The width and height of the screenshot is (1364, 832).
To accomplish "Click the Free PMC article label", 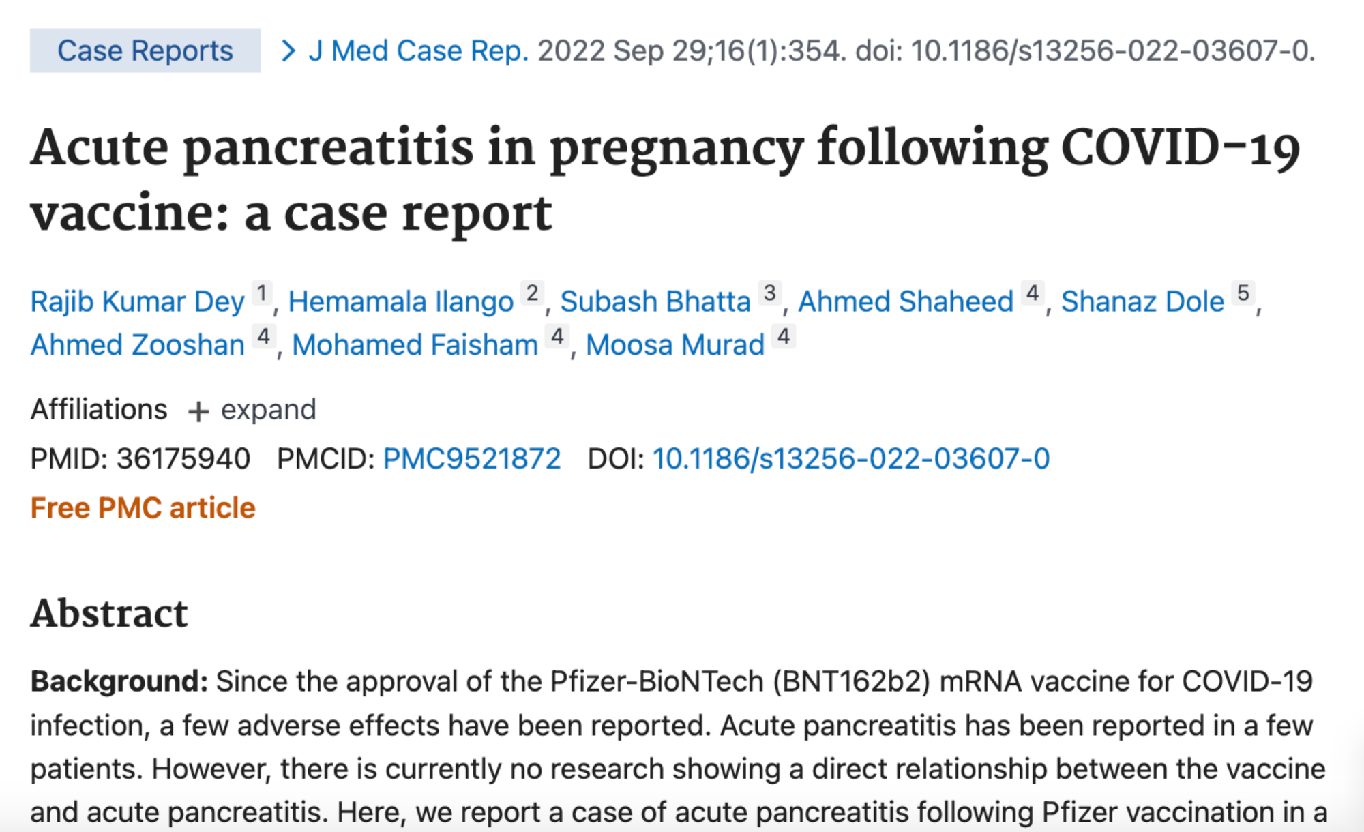I will [x=143, y=508].
